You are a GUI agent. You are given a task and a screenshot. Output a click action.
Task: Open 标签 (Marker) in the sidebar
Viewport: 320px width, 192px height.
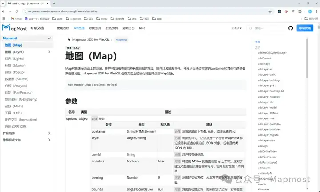point(15,65)
